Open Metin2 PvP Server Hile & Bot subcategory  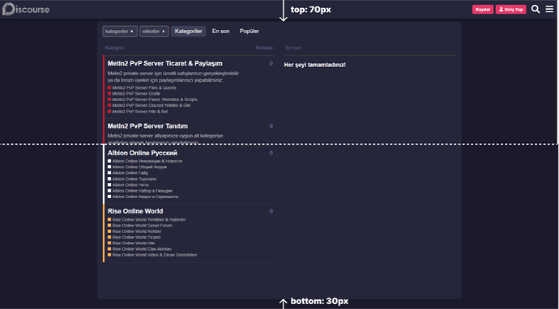(139, 112)
